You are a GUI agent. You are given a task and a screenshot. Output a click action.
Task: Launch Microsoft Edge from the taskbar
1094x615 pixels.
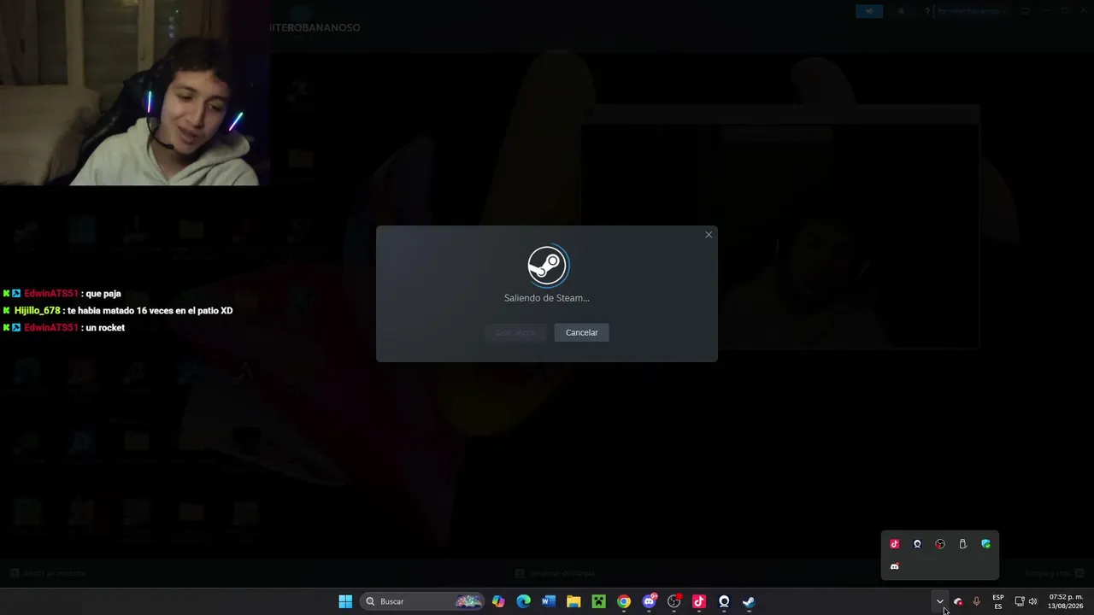(523, 601)
